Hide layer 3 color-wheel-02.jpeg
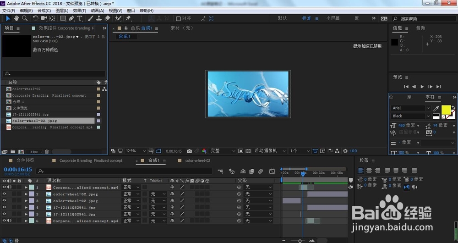458x243 pixels. coord(4,201)
